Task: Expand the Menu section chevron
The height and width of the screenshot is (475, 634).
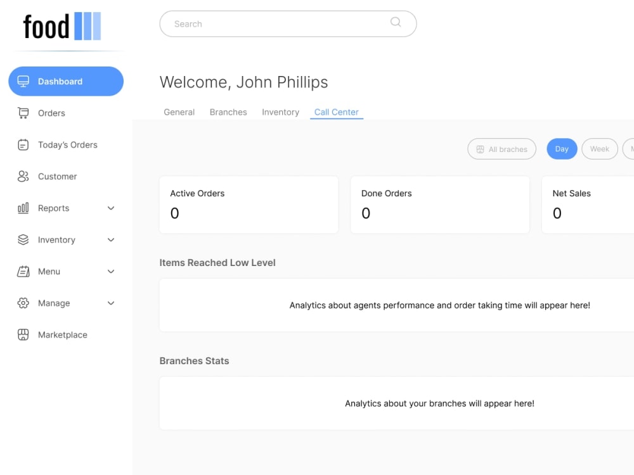Action: 111,271
